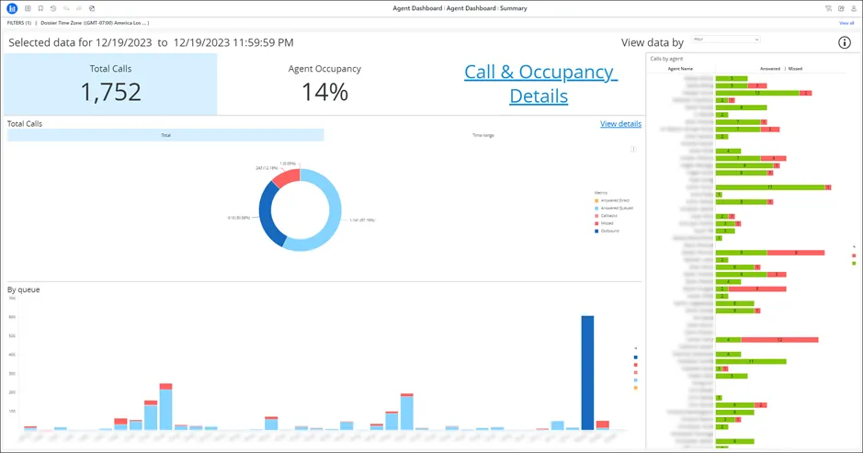This screenshot has height=453, width=863.
Task: Select the Total tab in Total Calls
Action: coord(165,135)
